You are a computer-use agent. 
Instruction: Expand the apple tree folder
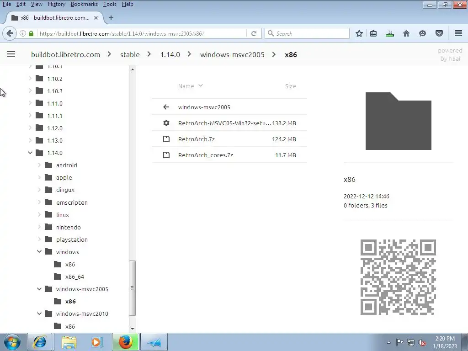click(x=39, y=177)
